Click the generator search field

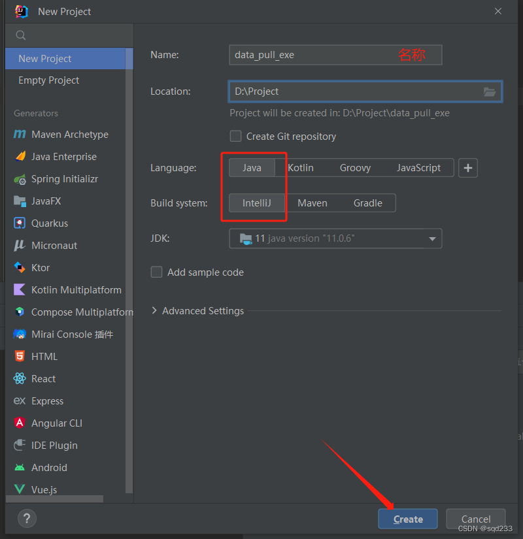(x=69, y=35)
